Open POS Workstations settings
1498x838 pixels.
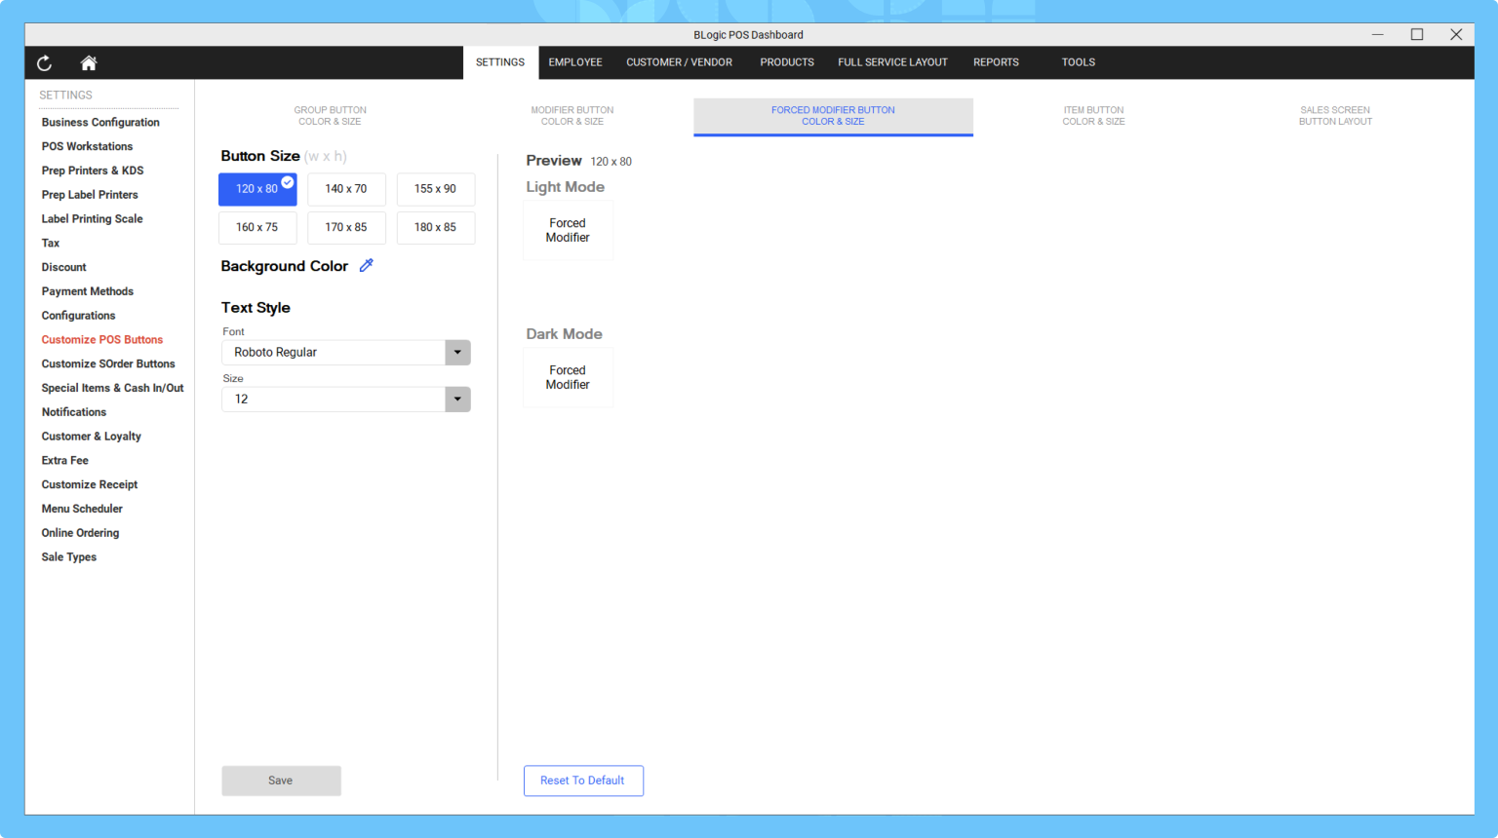click(x=87, y=147)
